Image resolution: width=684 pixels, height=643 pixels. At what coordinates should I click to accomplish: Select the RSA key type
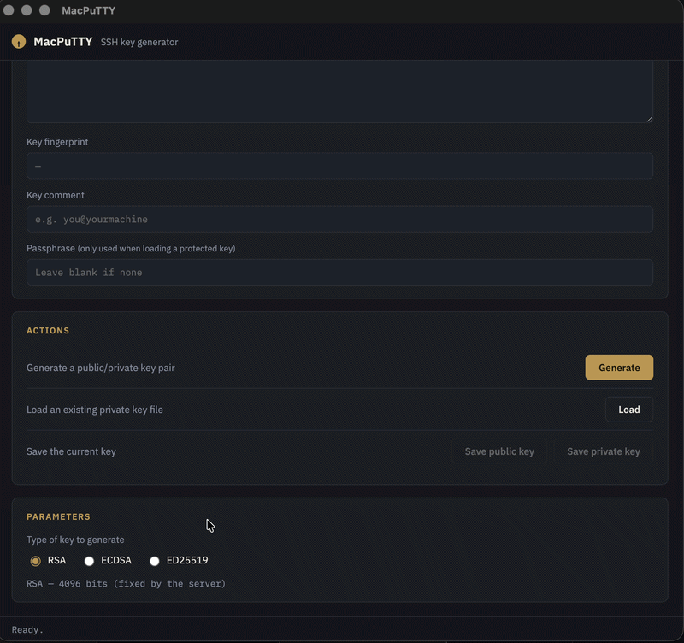tap(36, 561)
